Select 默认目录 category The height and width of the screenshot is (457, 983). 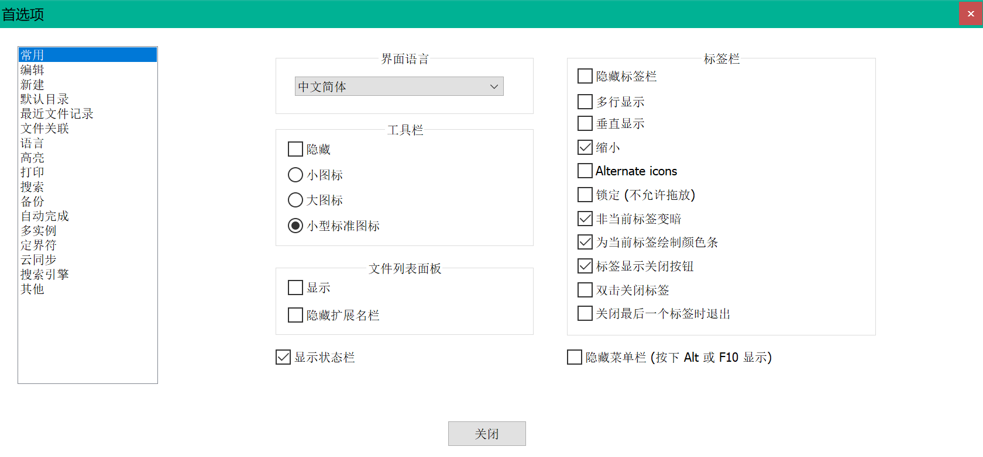tap(44, 98)
